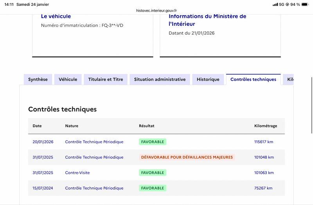Go to the Historique tab
Viewport: 313px width, 205px height.
[x=208, y=79]
